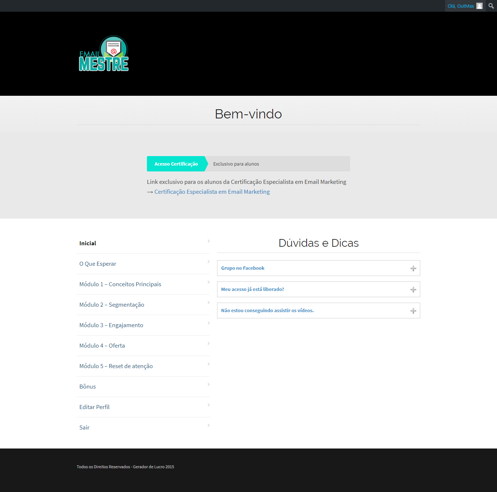This screenshot has height=492, width=497.
Task: Navigate to Módulo 5 – Reset de atenção
Action: pyautogui.click(x=116, y=366)
